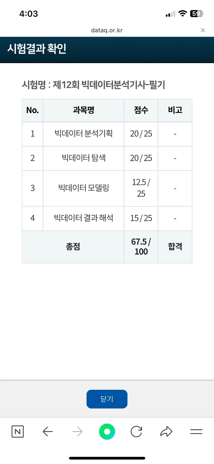Go back with the left arrow
Image resolution: width=214 pixels, height=464 pixels.
click(48, 431)
